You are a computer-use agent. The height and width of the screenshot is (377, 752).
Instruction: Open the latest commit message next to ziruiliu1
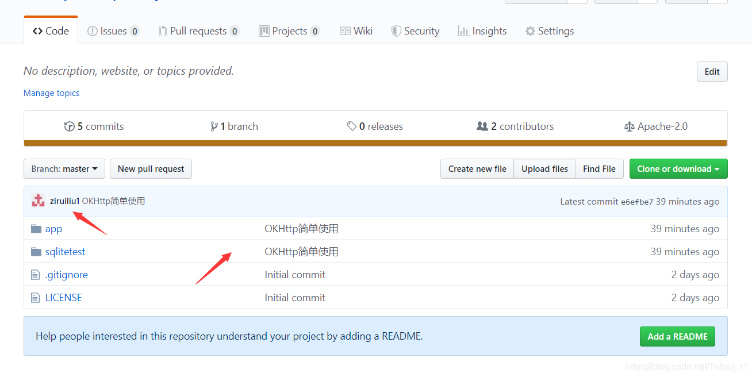[113, 201]
